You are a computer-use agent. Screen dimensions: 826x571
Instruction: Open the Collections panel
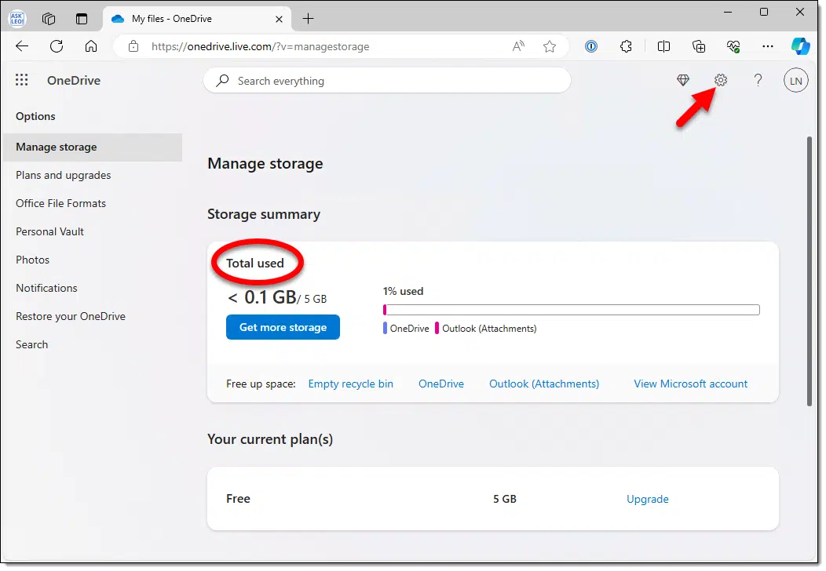coord(699,46)
